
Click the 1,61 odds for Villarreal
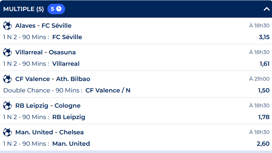click(x=264, y=64)
